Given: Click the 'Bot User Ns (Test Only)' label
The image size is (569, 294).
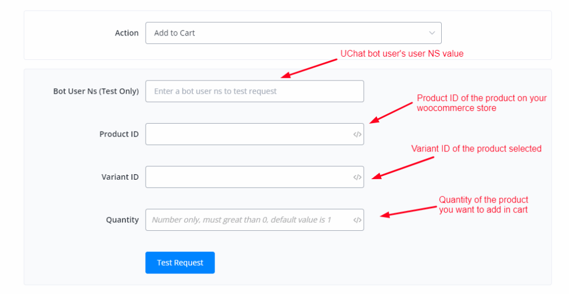Looking at the screenshot, I should [96, 91].
